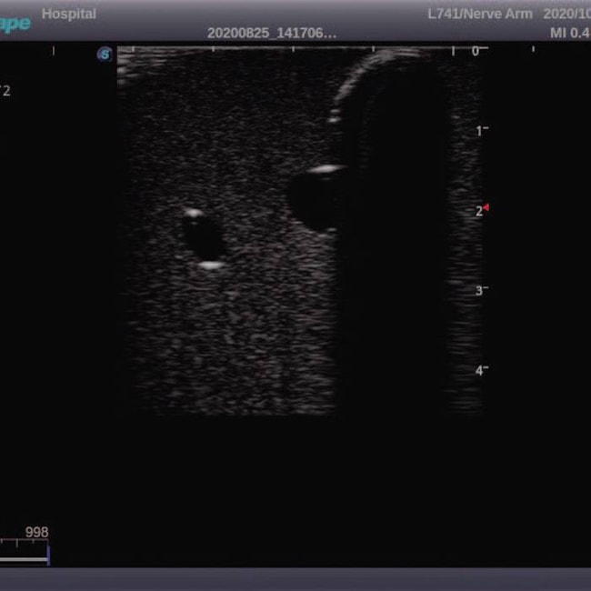Click the Hospital name label
This screenshot has height=591, width=591.
click(x=69, y=14)
